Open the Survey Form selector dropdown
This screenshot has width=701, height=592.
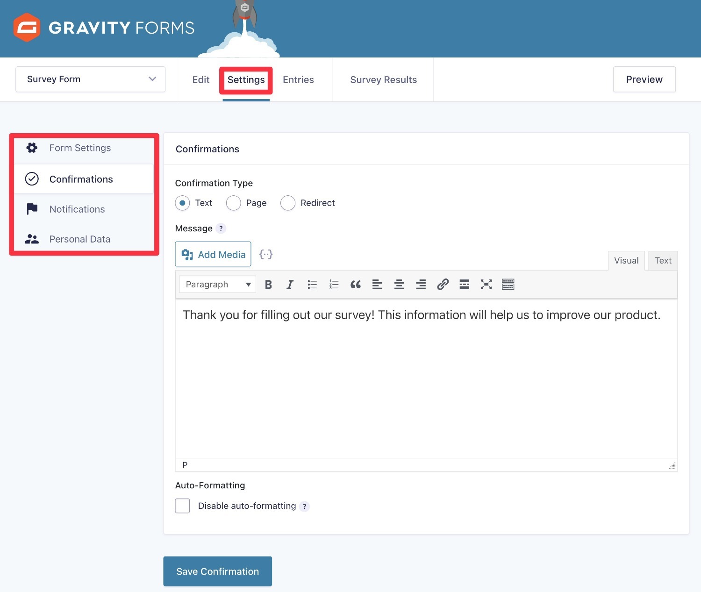tap(90, 79)
